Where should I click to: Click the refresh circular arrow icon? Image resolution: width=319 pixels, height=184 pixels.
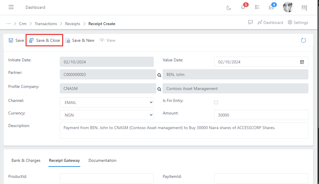coord(303,40)
